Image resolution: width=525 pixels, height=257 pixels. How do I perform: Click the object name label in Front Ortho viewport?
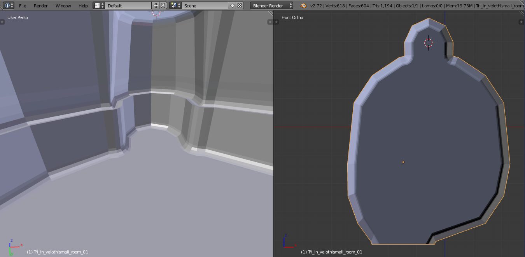tap(332, 252)
